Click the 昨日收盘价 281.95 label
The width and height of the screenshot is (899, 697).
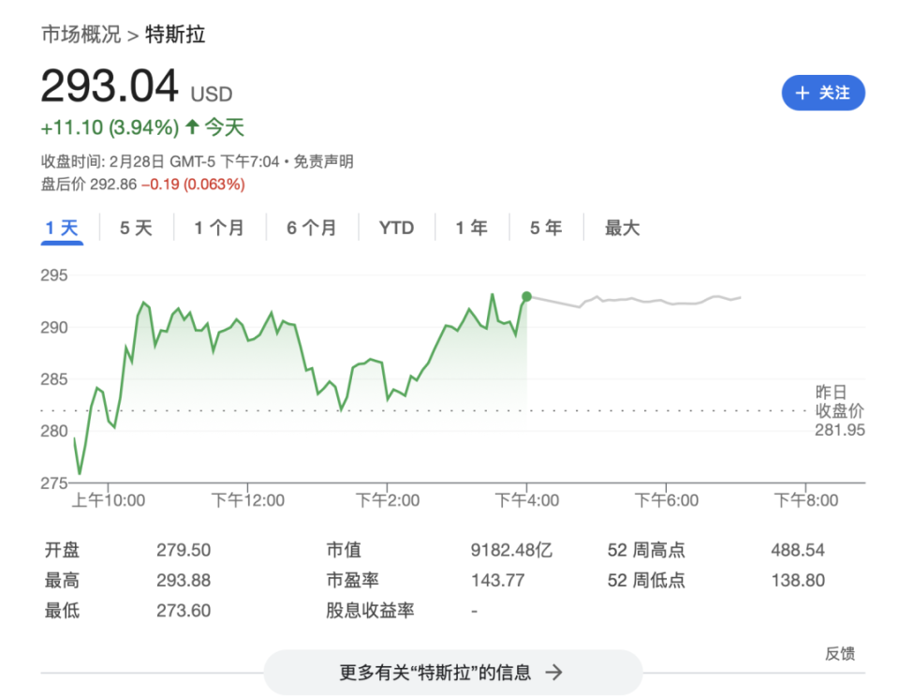pos(839,411)
